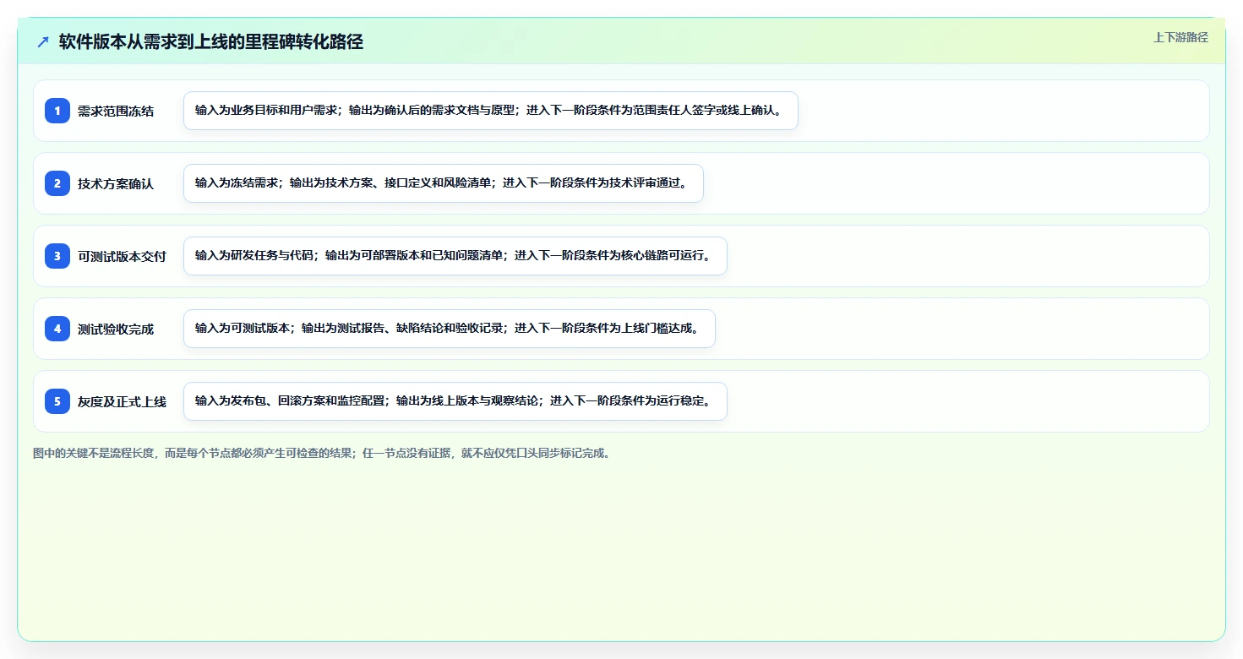Image resolution: width=1243 pixels, height=659 pixels.
Task: Click the description box starting 输入为发布包
Action: [x=455, y=401]
